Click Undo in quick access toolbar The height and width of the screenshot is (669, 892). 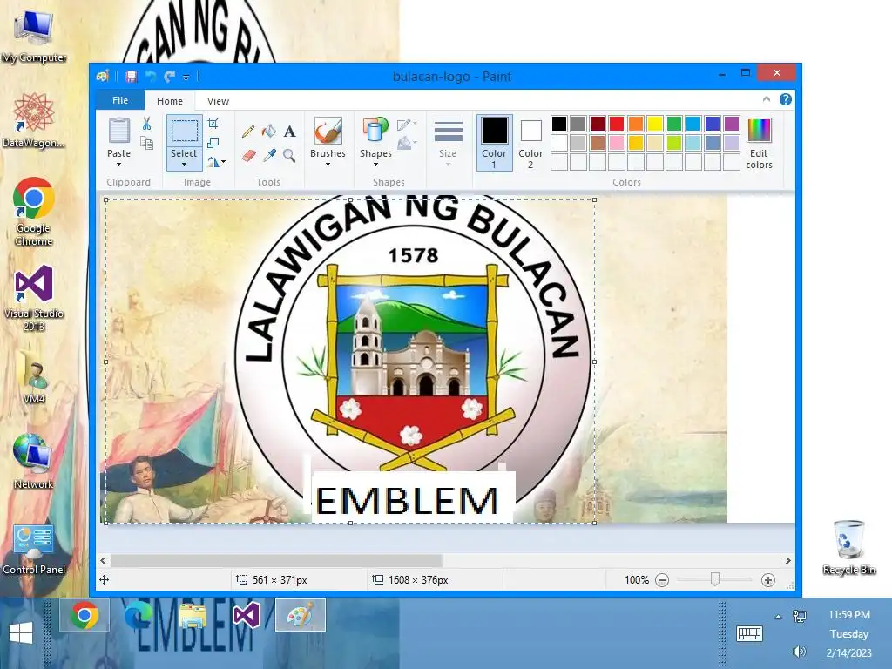coord(150,77)
